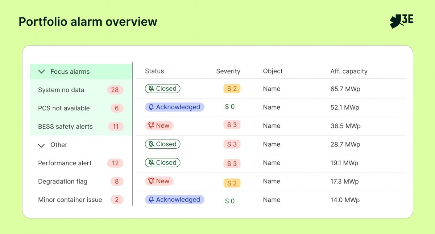Click the red count badge 28
The width and height of the screenshot is (435, 234).
[x=115, y=90]
